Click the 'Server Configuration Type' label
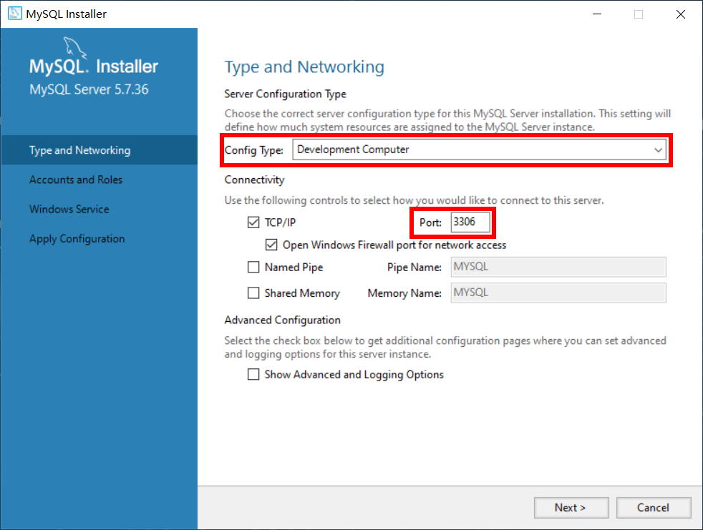 [285, 94]
